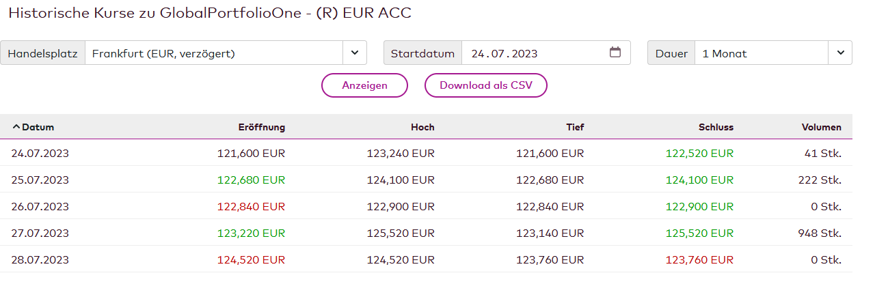Select the Frankfurt (EUR, verzögert) combo box

point(213,53)
